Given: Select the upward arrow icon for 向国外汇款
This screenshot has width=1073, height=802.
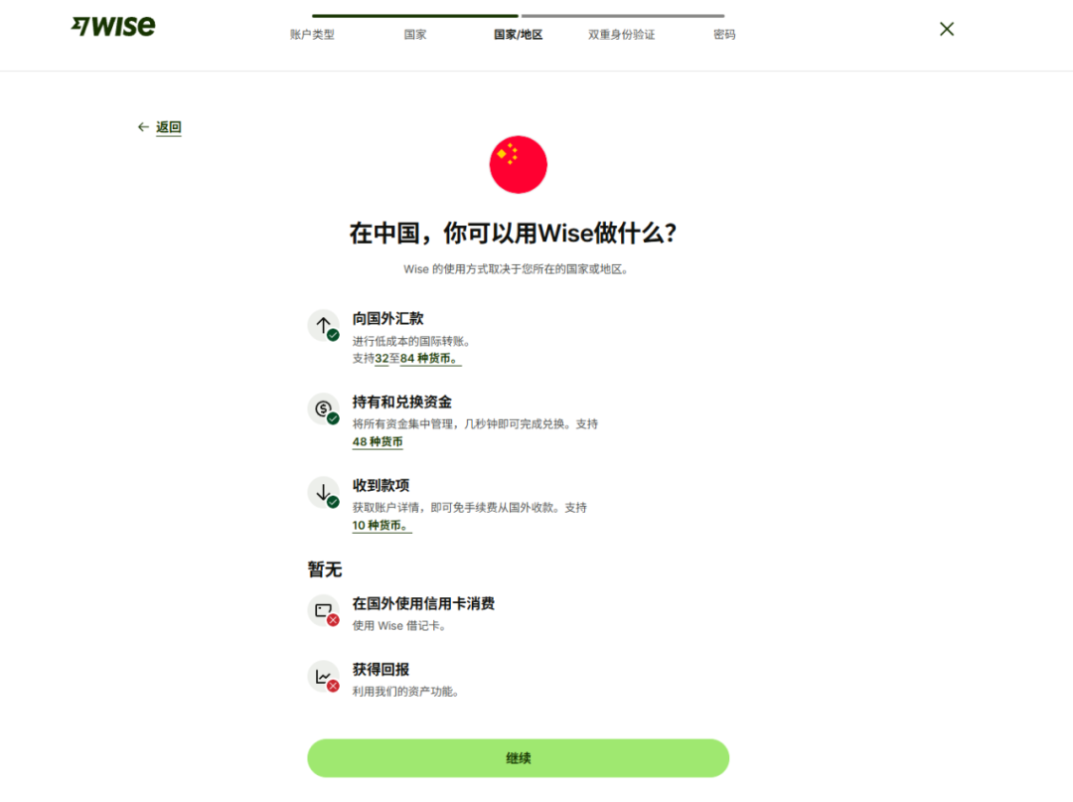Looking at the screenshot, I should point(322,325).
